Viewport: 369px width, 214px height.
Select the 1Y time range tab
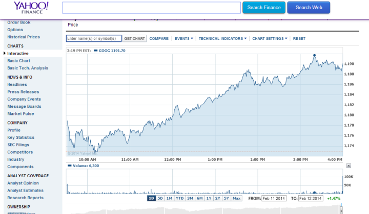click(x=209, y=198)
